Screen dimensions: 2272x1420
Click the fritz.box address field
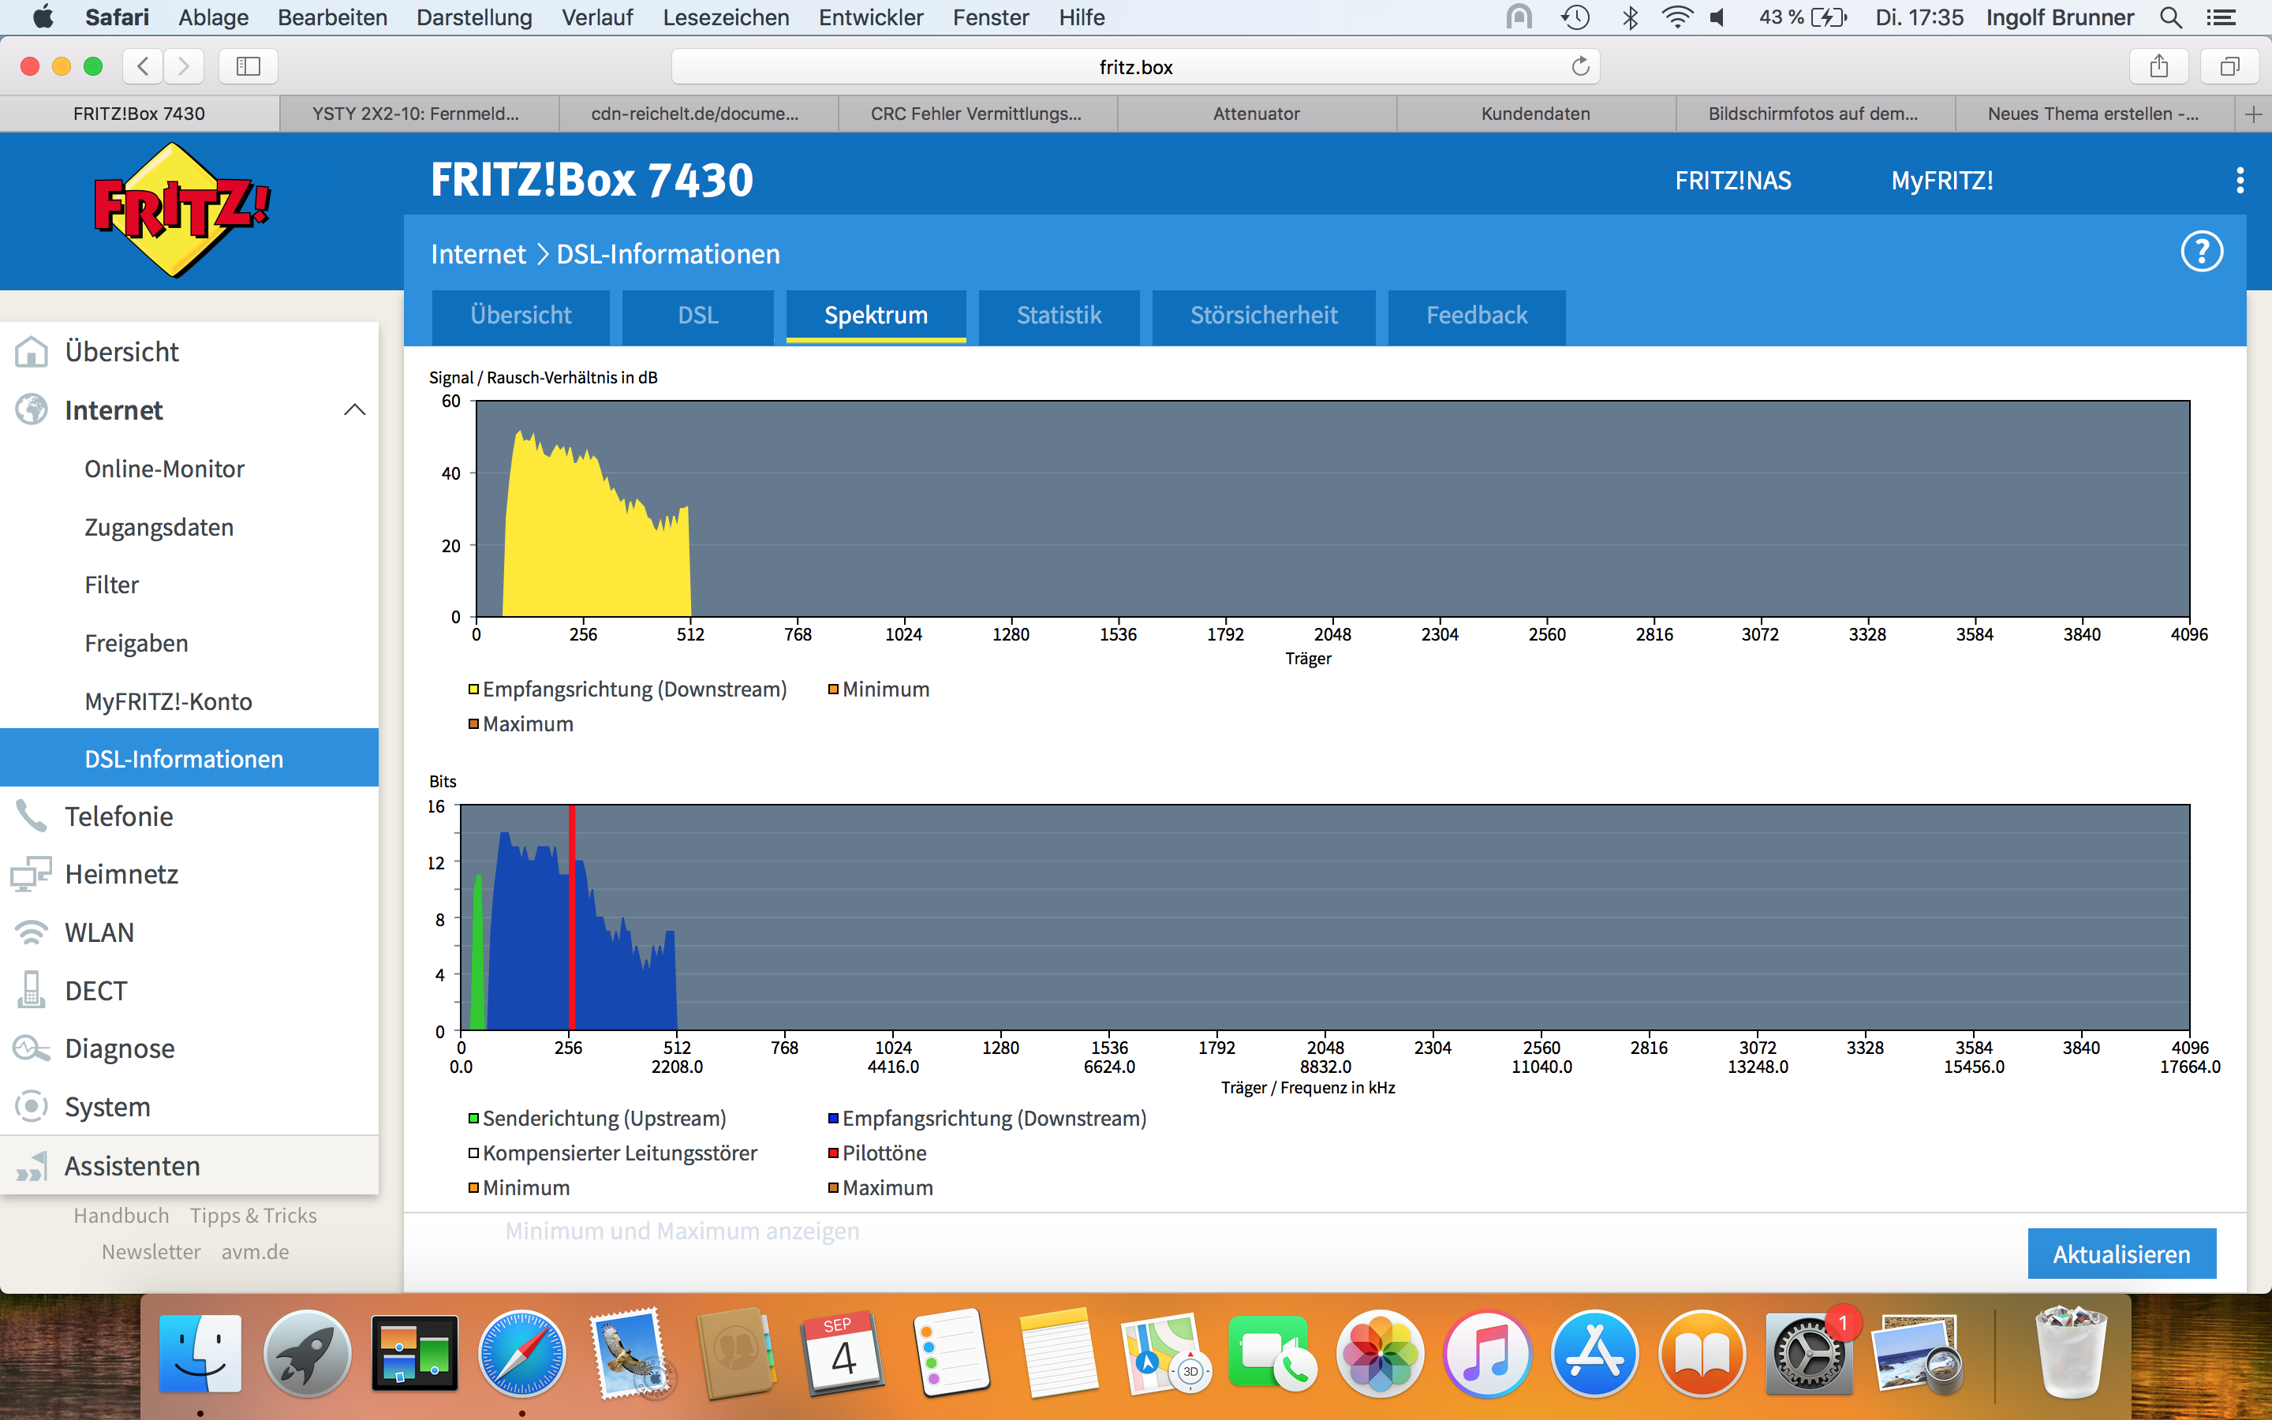(x=1134, y=67)
